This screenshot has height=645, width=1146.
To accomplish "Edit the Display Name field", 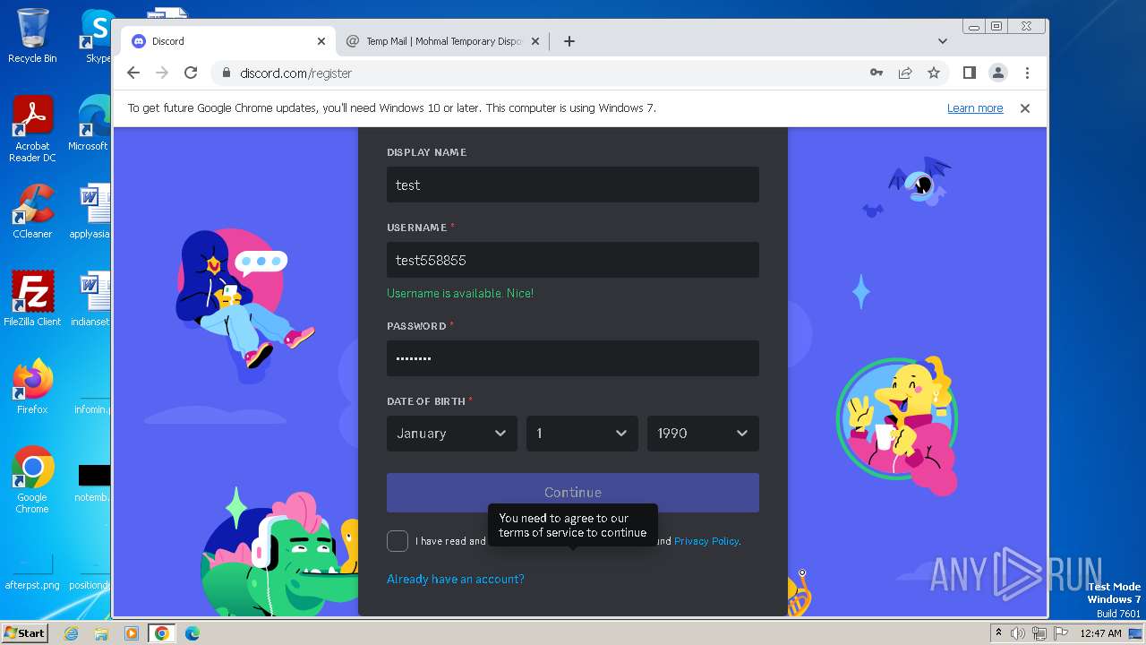I will 573,185.
